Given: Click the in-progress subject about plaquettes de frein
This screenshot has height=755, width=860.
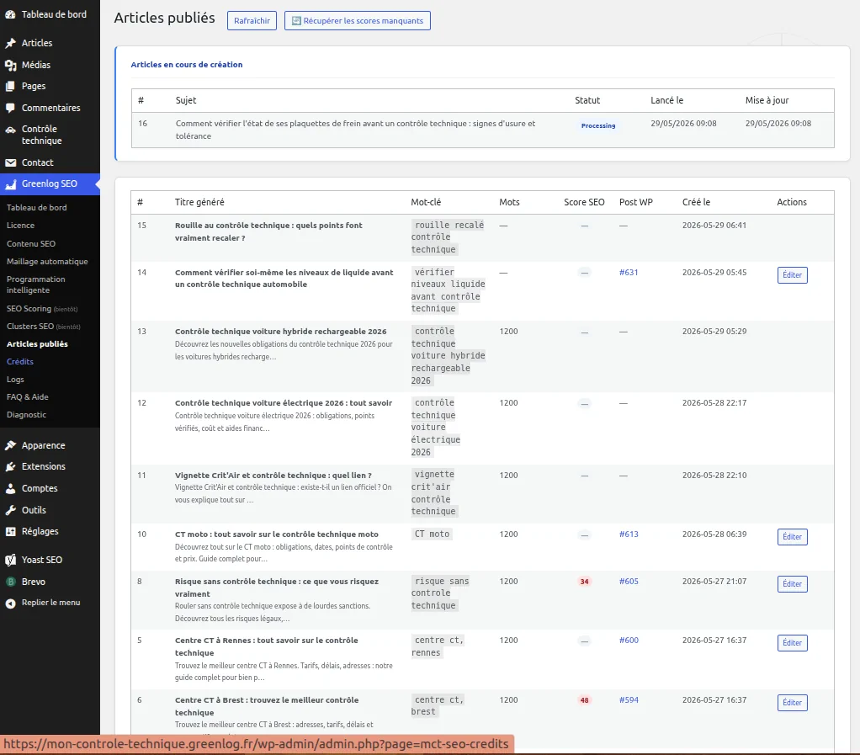Looking at the screenshot, I should [x=355, y=130].
